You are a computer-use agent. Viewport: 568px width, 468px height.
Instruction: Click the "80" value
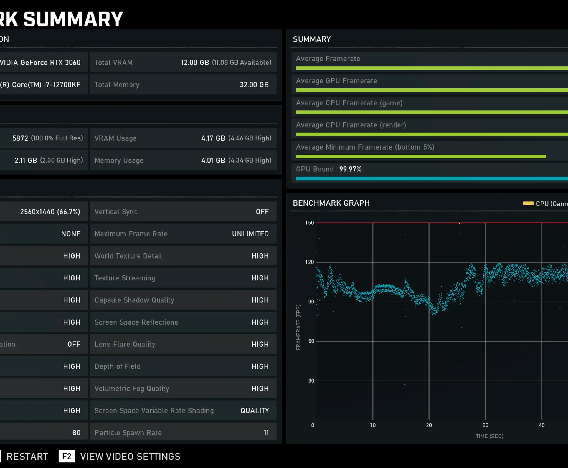tap(77, 433)
